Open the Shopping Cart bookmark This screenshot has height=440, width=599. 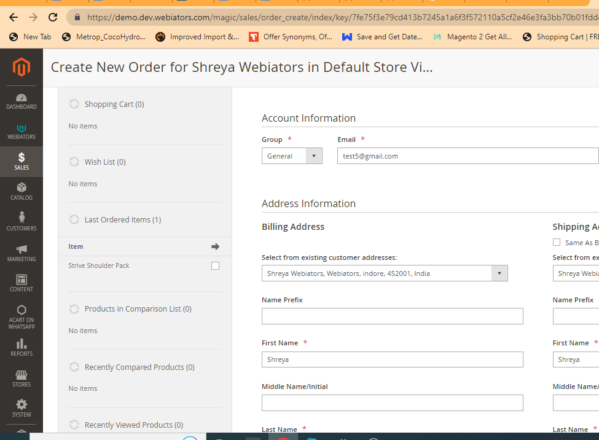[560, 37]
